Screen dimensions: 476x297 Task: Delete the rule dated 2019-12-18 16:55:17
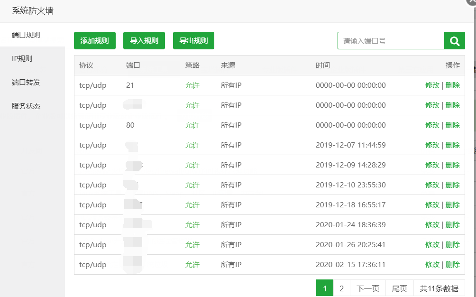(x=453, y=204)
